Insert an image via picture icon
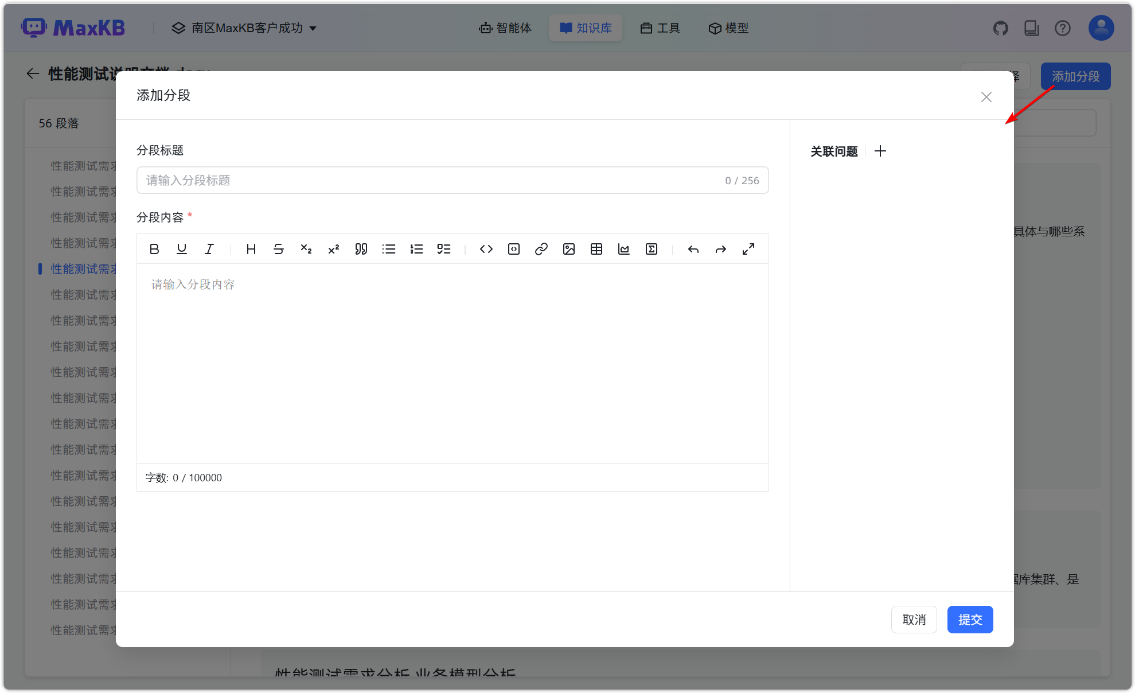 569,249
